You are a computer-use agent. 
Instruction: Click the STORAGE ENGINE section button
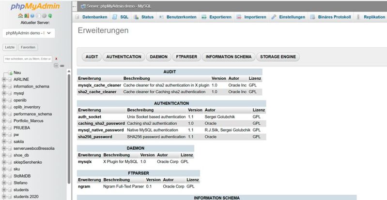click(x=278, y=57)
